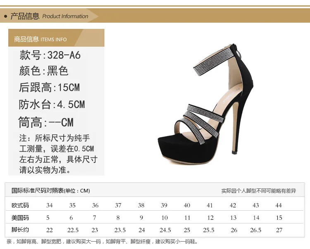Viewport: 310px width, 249px height.
Task: Click US size 5 cell
Action: click(48, 218)
